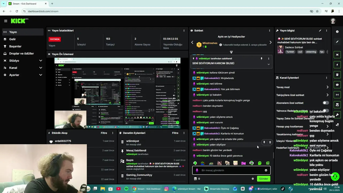
Task: Expand the pinned message chevron
Action: pos(269,64)
